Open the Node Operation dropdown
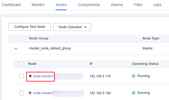The image size is (169, 100). tap(72, 27)
